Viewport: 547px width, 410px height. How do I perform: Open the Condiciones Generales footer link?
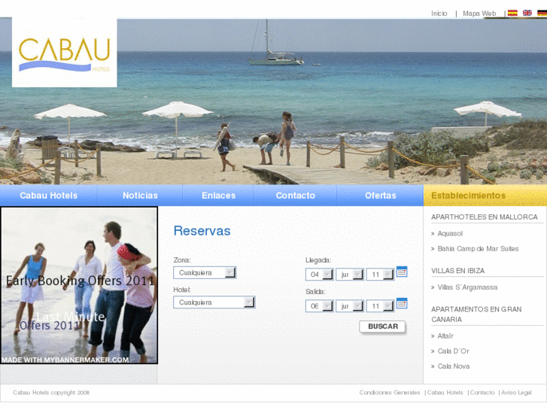point(389,393)
